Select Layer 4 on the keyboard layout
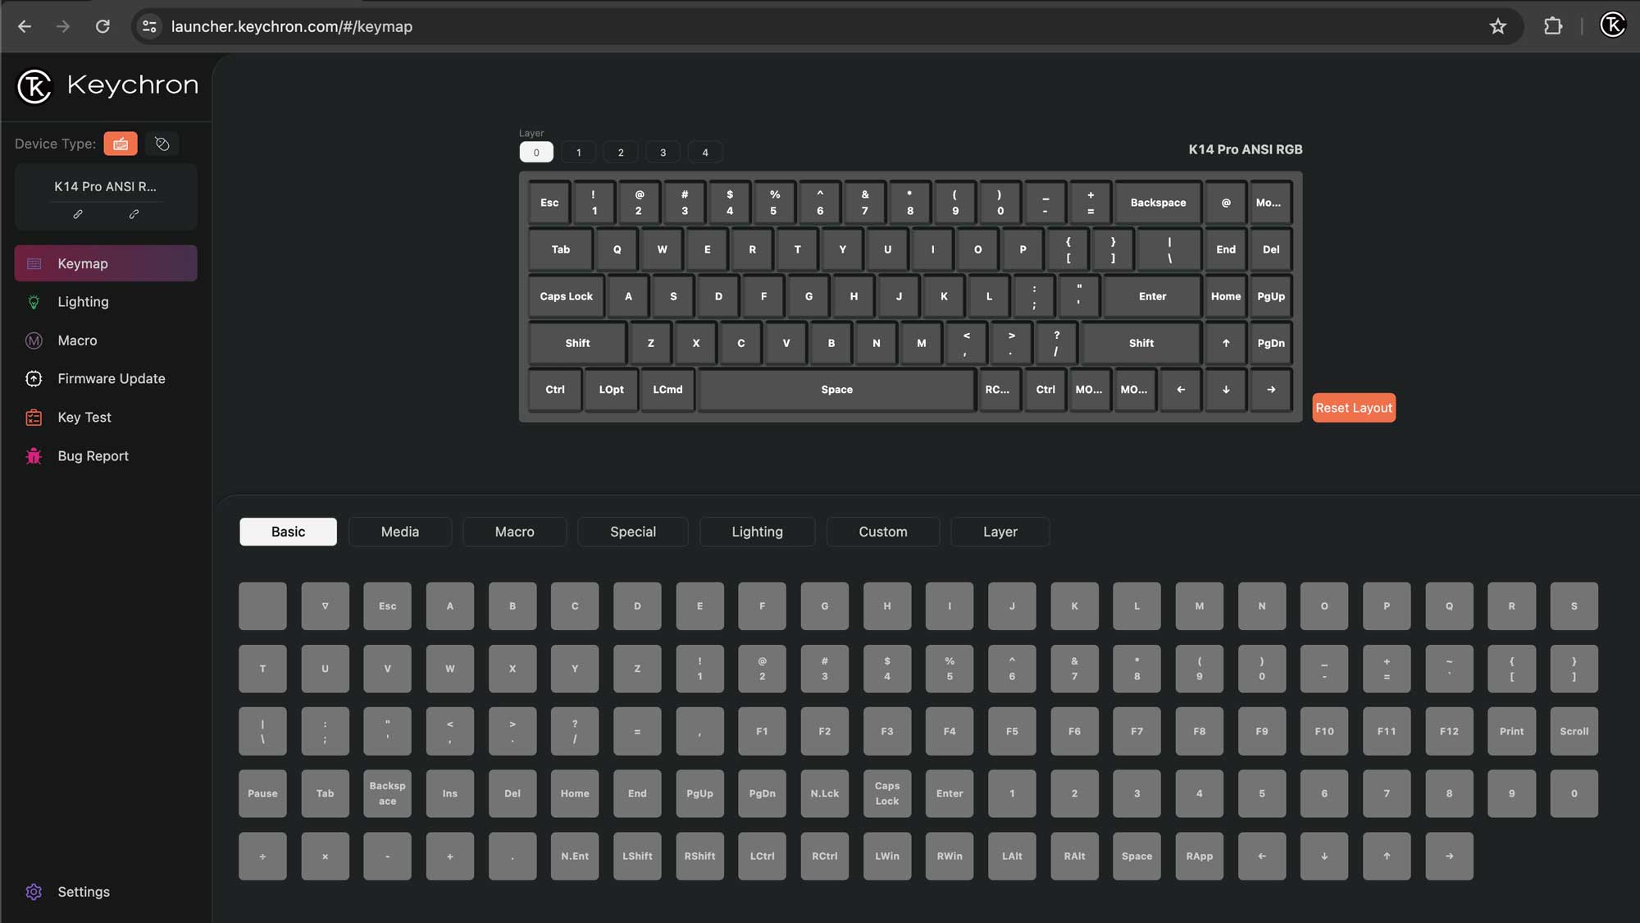1640x923 pixels. [705, 150]
